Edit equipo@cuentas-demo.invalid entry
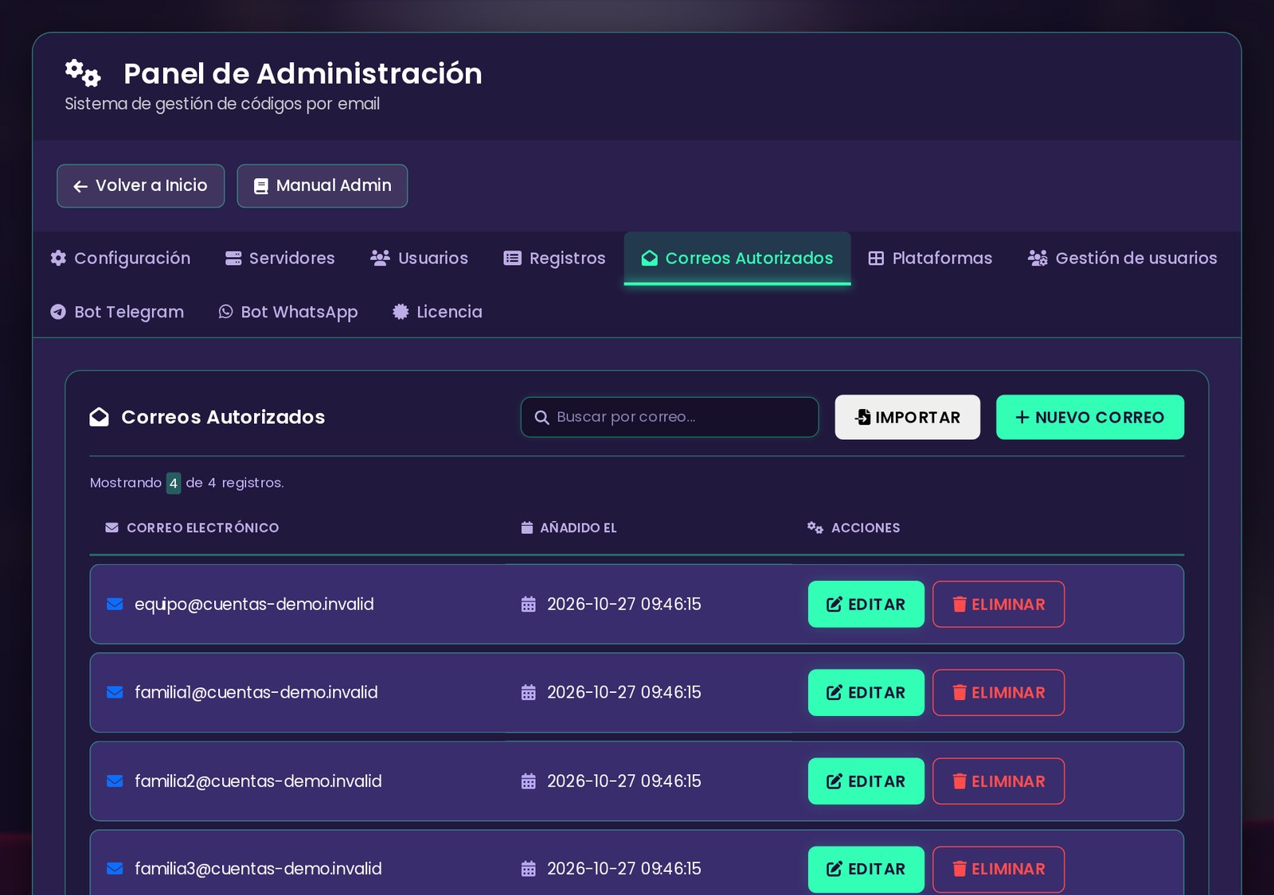The width and height of the screenshot is (1274, 895). pyautogui.click(x=866, y=605)
